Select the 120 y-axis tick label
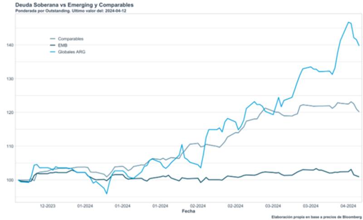The image size is (363, 220). 10,112
